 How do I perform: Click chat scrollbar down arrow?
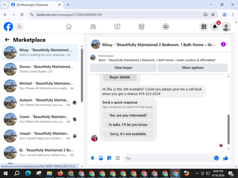[228, 149]
